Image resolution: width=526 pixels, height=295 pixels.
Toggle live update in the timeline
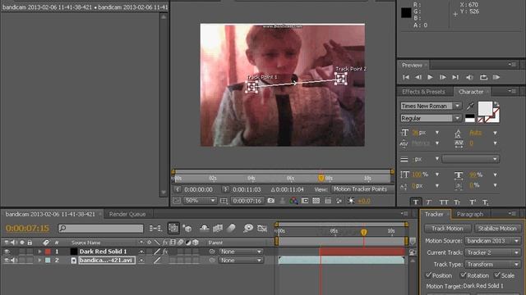173,228
